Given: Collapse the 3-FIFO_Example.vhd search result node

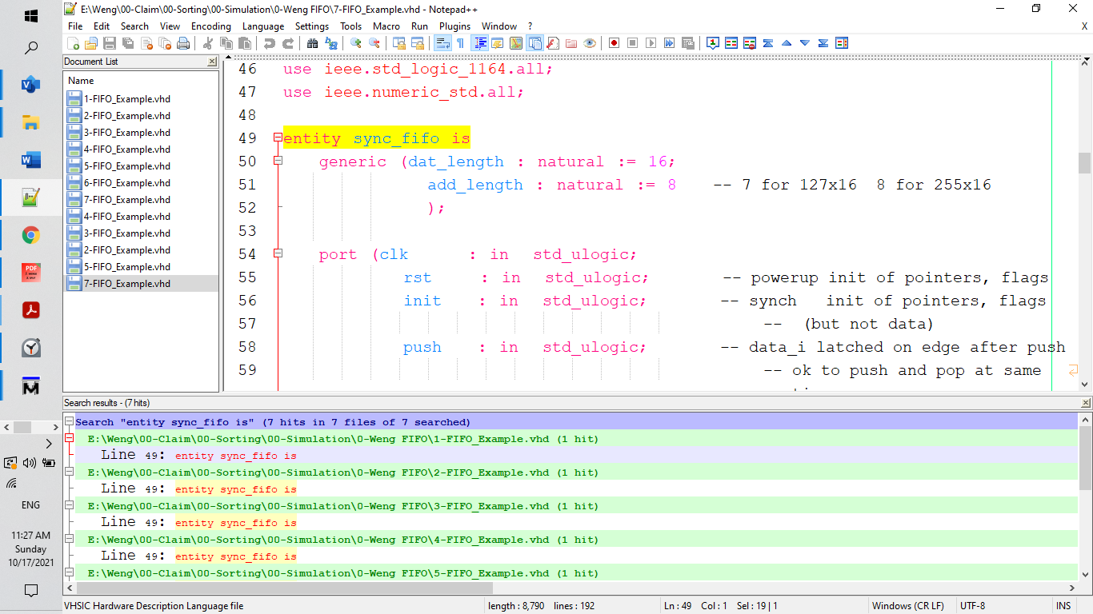Looking at the screenshot, I should click(70, 506).
